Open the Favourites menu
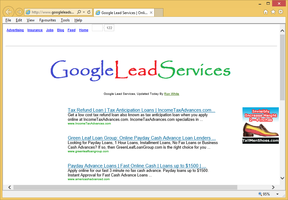Viewport: 288px width, 200px height. pos(48,20)
